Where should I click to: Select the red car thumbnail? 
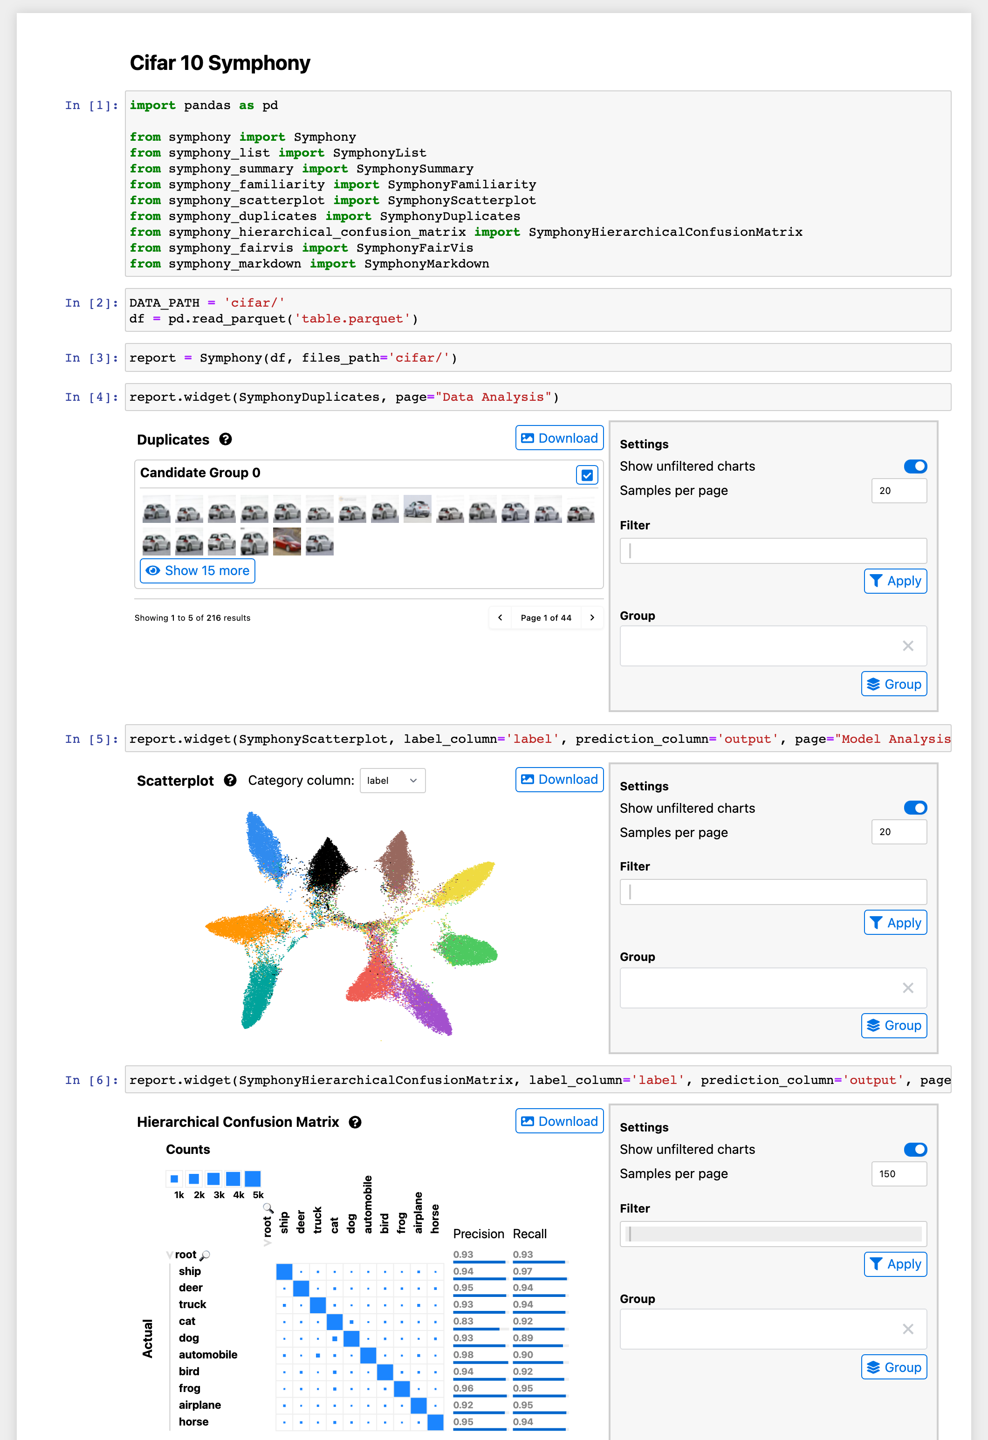tap(287, 542)
